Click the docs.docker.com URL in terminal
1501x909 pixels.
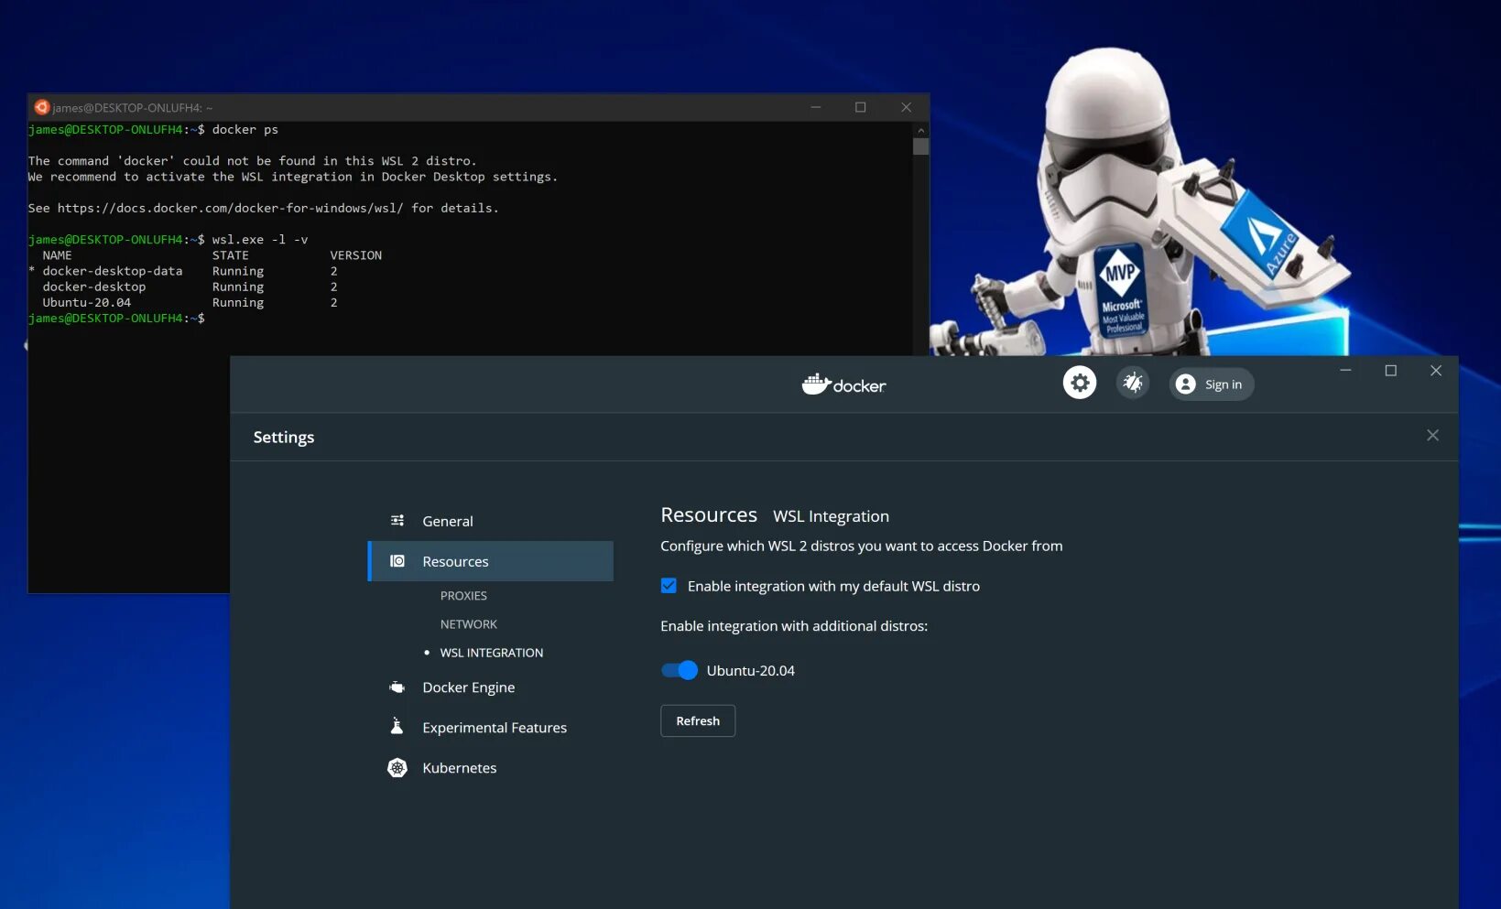click(x=230, y=209)
